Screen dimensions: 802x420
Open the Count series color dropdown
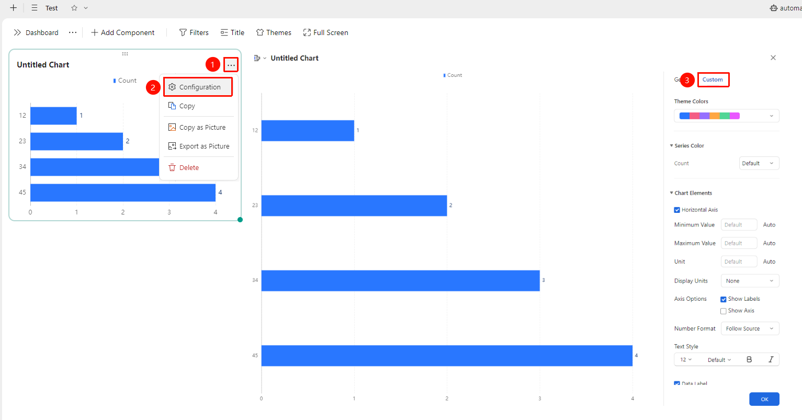click(x=759, y=163)
